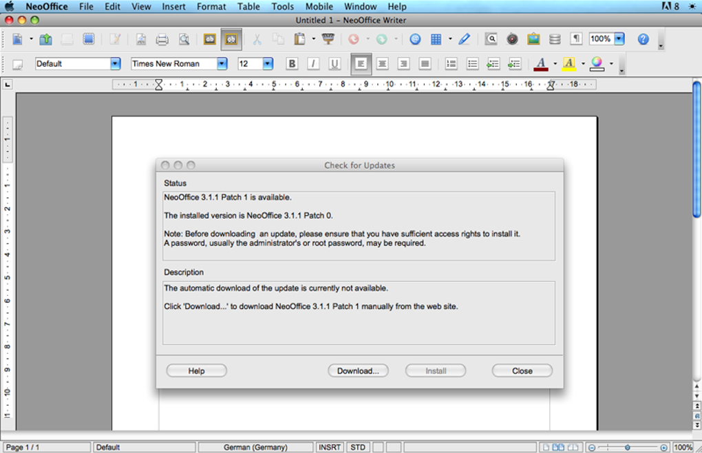Click the Find & Replace magnifier icon
The image size is (702, 453).
491,39
